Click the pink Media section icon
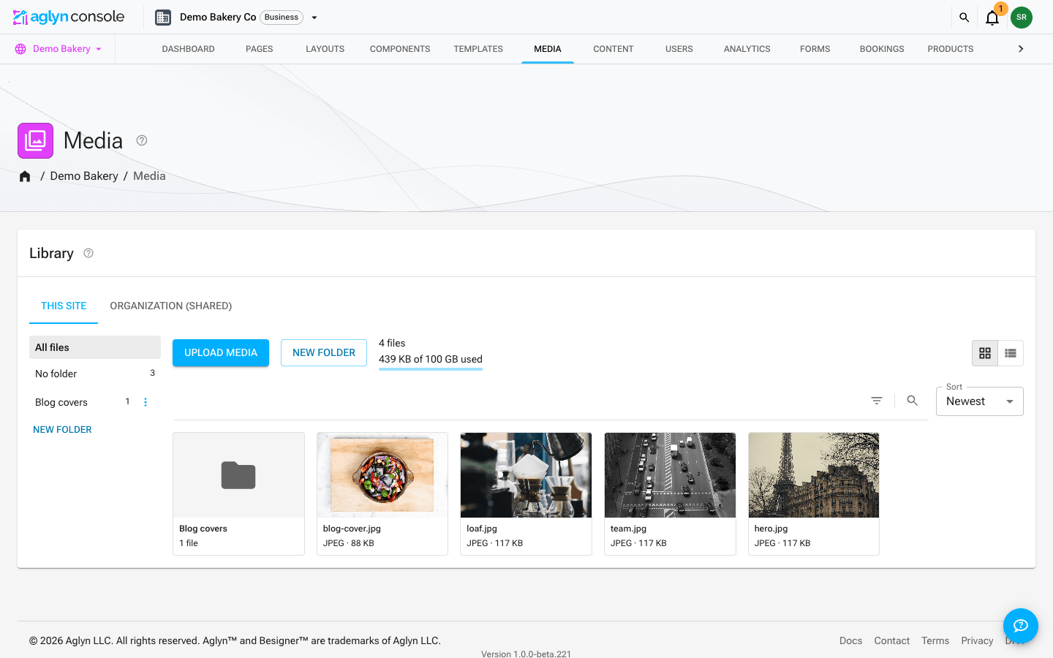This screenshot has width=1053, height=658. 35,140
